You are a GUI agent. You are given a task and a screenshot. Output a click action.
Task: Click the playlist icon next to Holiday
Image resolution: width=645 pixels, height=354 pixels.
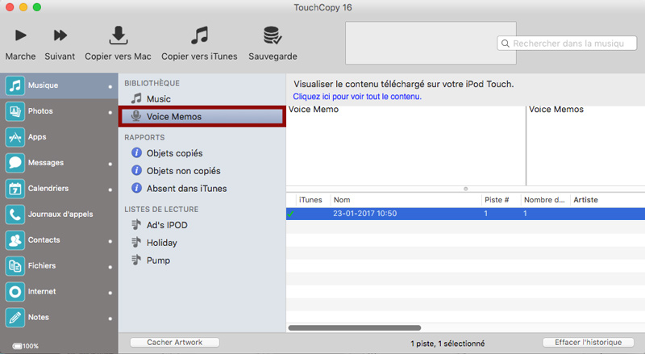(136, 242)
